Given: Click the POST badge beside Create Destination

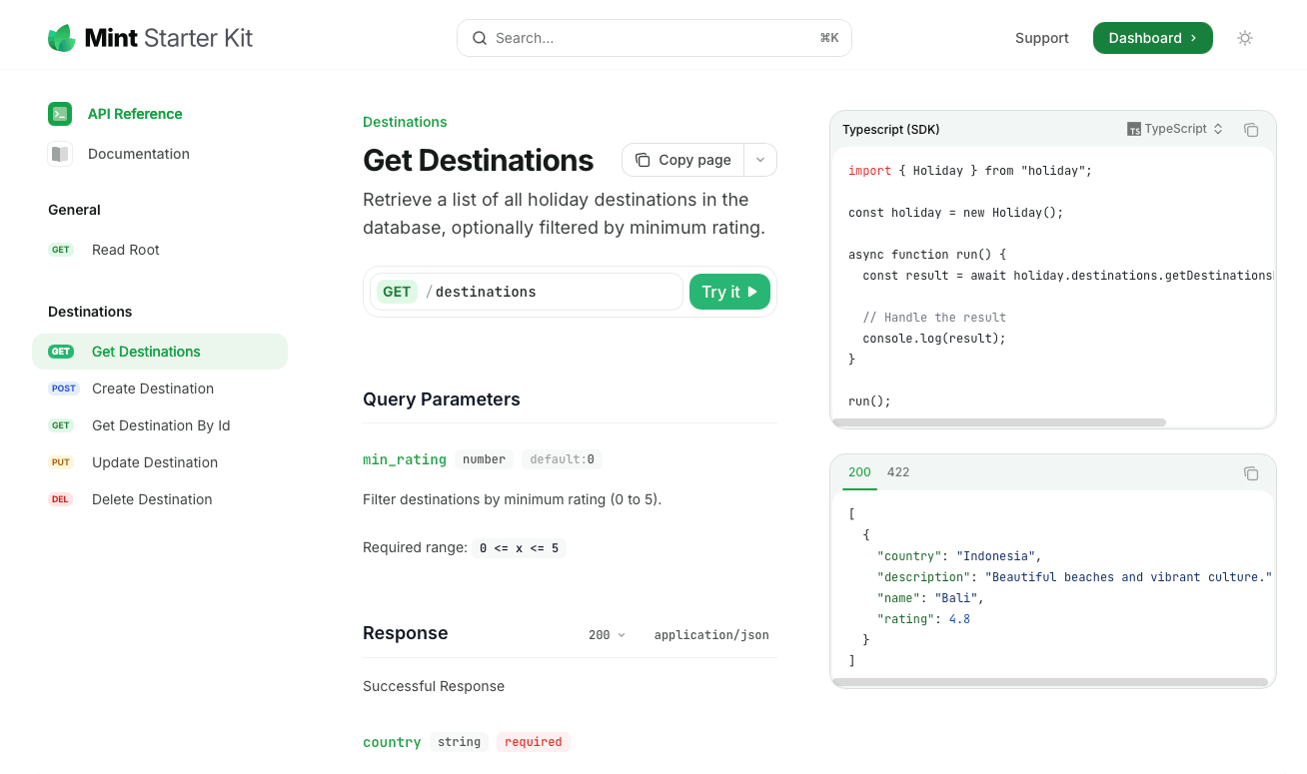Looking at the screenshot, I should click(x=63, y=388).
